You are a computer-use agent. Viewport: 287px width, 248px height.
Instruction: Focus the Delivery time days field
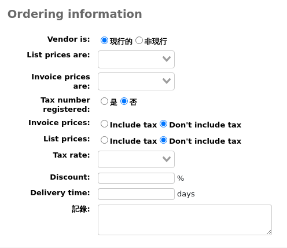(x=136, y=194)
